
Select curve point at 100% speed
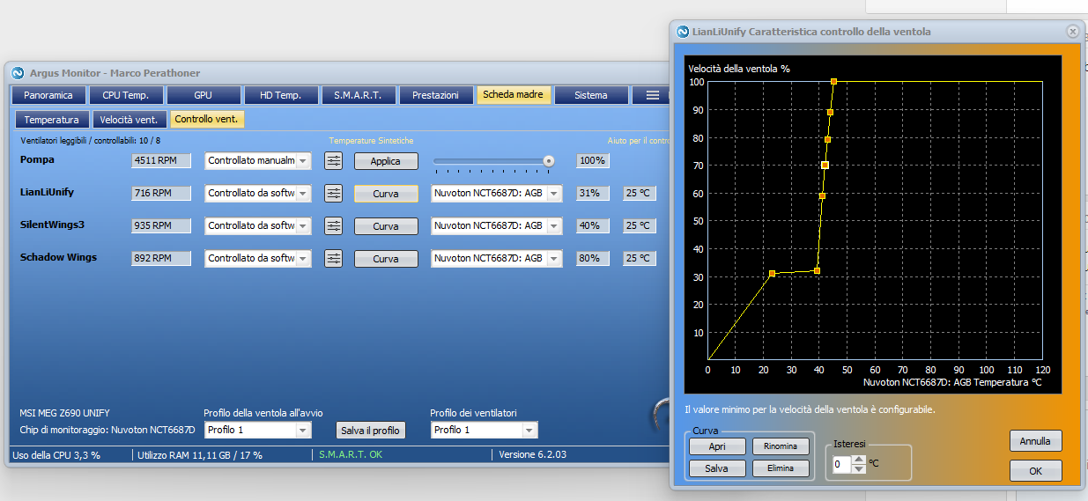(x=833, y=82)
